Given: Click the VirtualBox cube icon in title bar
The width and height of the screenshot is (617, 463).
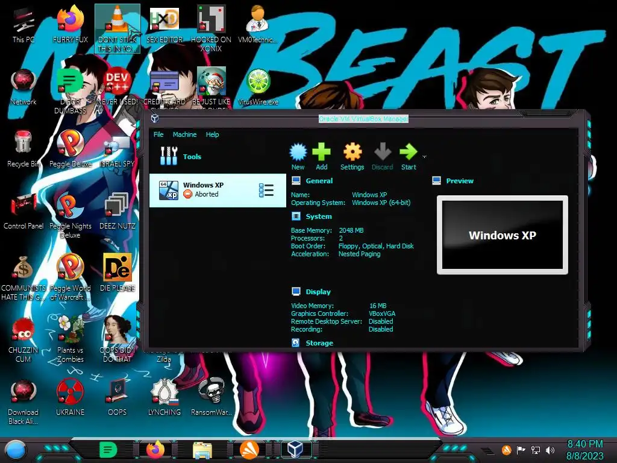Looking at the screenshot, I should point(155,118).
